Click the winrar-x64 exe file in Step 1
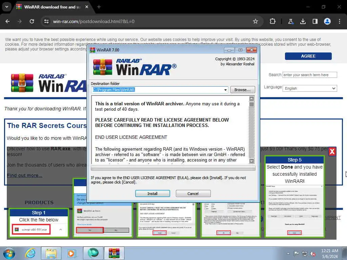The height and width of the screenshot is (260, 347). pos(31,230)
